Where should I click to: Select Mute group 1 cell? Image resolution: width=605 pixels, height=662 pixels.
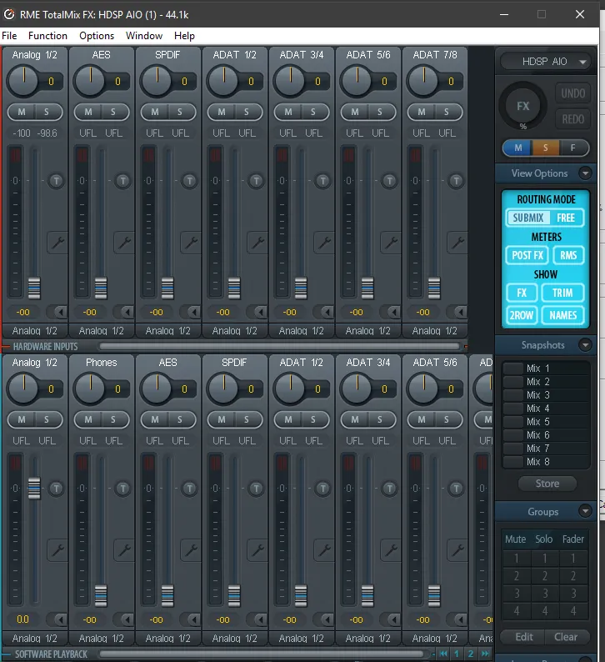[516, 558]
